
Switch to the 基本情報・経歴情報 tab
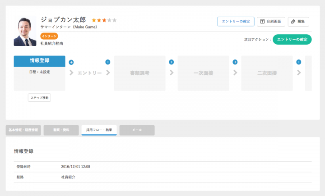(x=23, y=130)
